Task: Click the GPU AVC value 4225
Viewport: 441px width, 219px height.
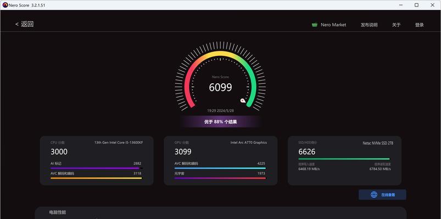Action: click(261, 164)
